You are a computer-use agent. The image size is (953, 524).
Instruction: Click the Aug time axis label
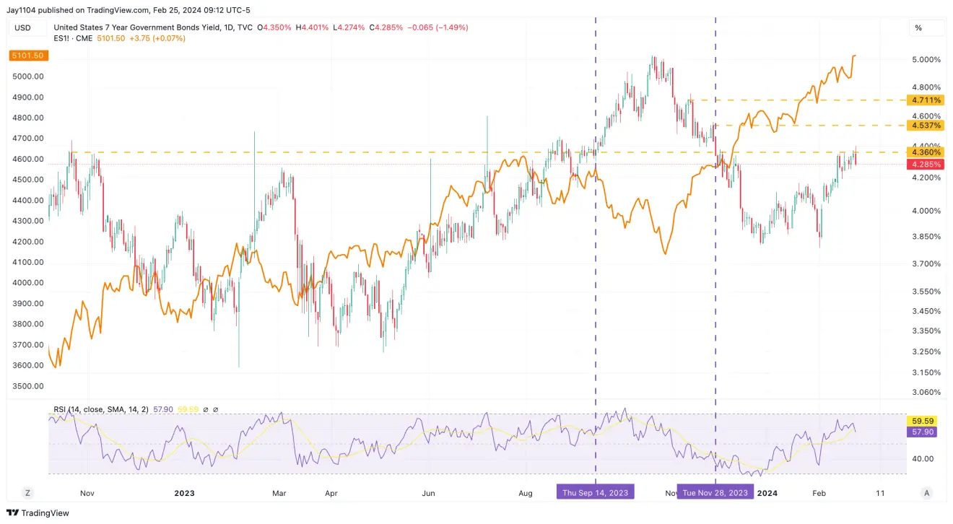click(x=526, y=493)
